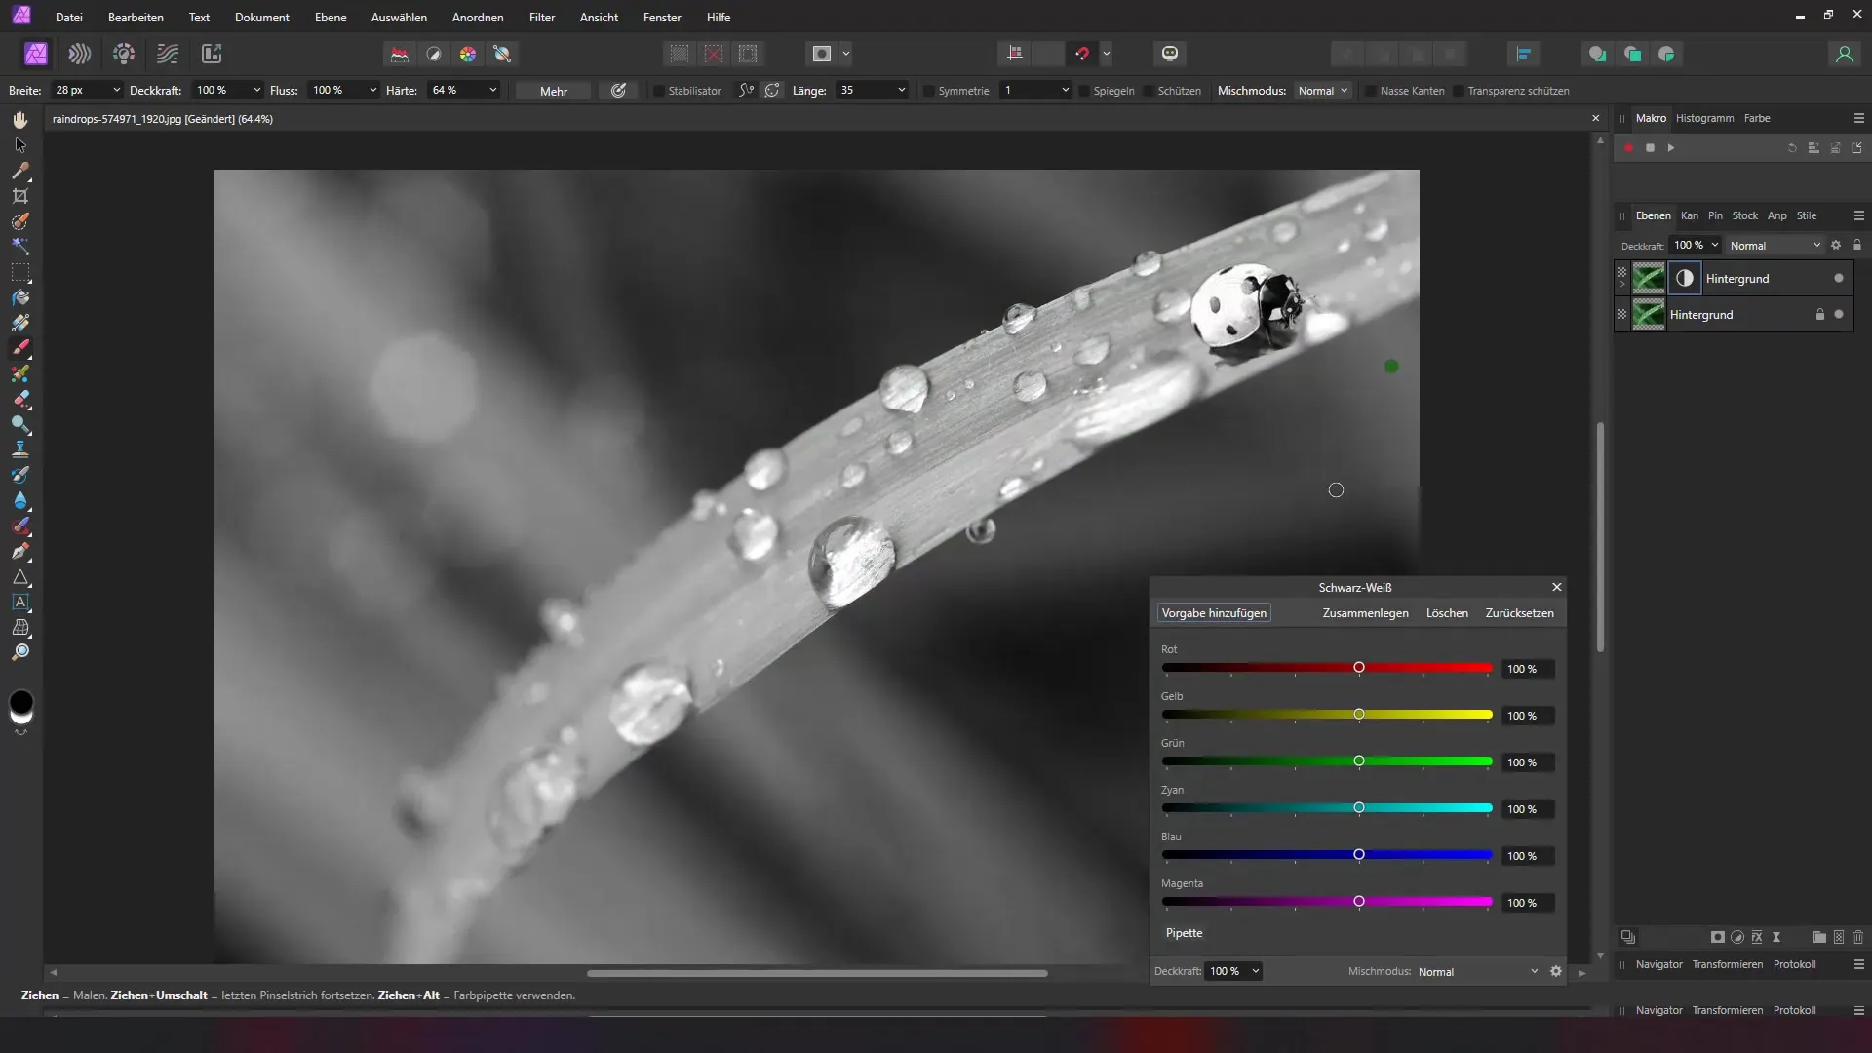The height and width of the screenshot is (1053, 1872).
Task: Apply Auto Levels from toolbar
Action: tap(400, 54)
